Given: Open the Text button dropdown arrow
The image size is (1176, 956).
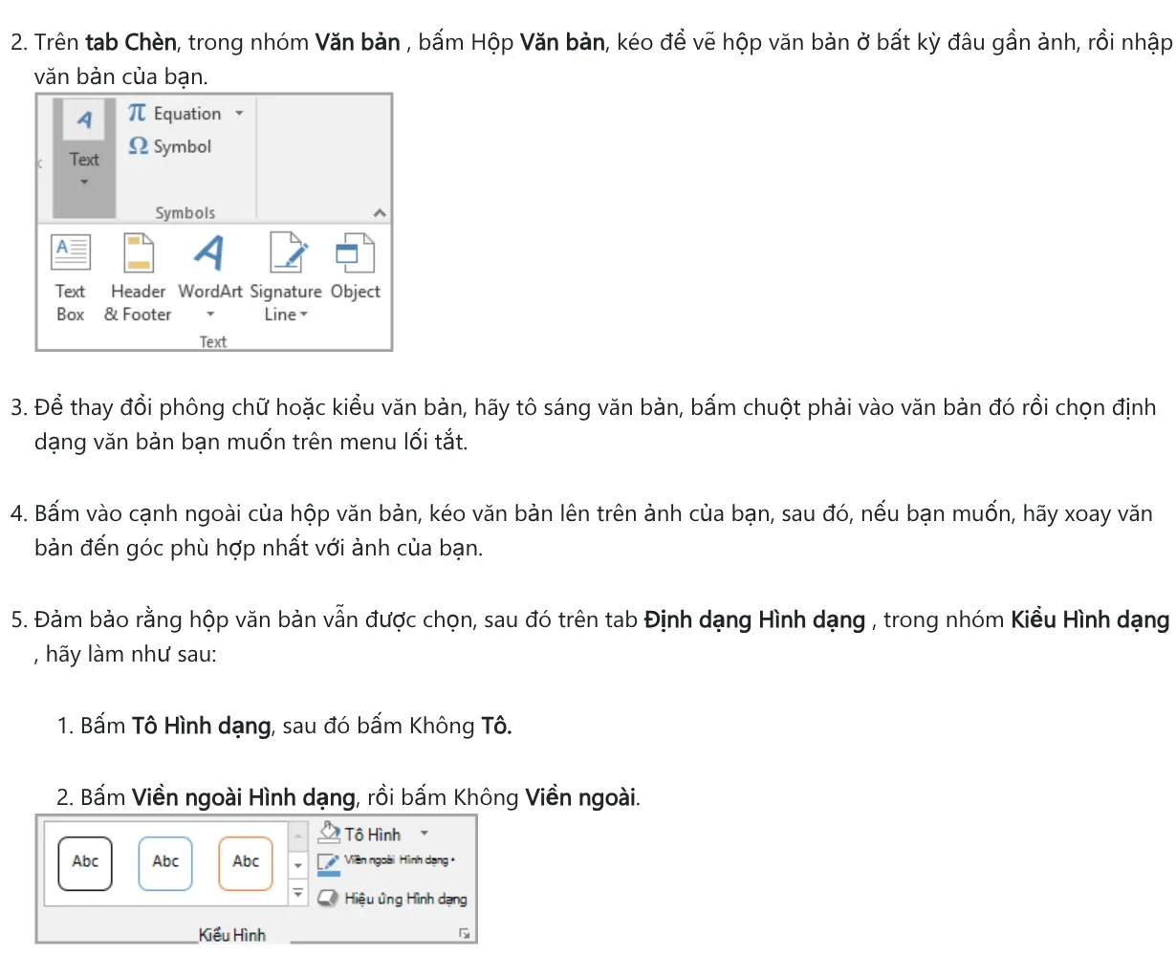Looking at the screenshot, I should [84, 182].
